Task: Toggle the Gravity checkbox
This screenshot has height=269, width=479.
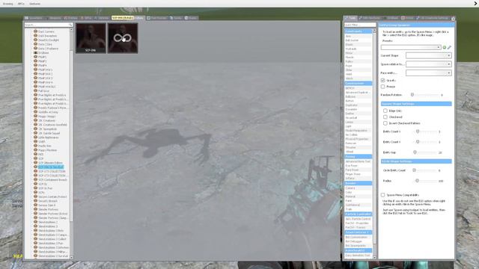Action: point(382,80)
